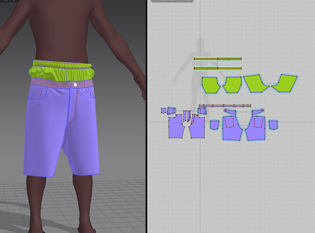Select the rightmost green boxer pattern piece

click(285, 84)
